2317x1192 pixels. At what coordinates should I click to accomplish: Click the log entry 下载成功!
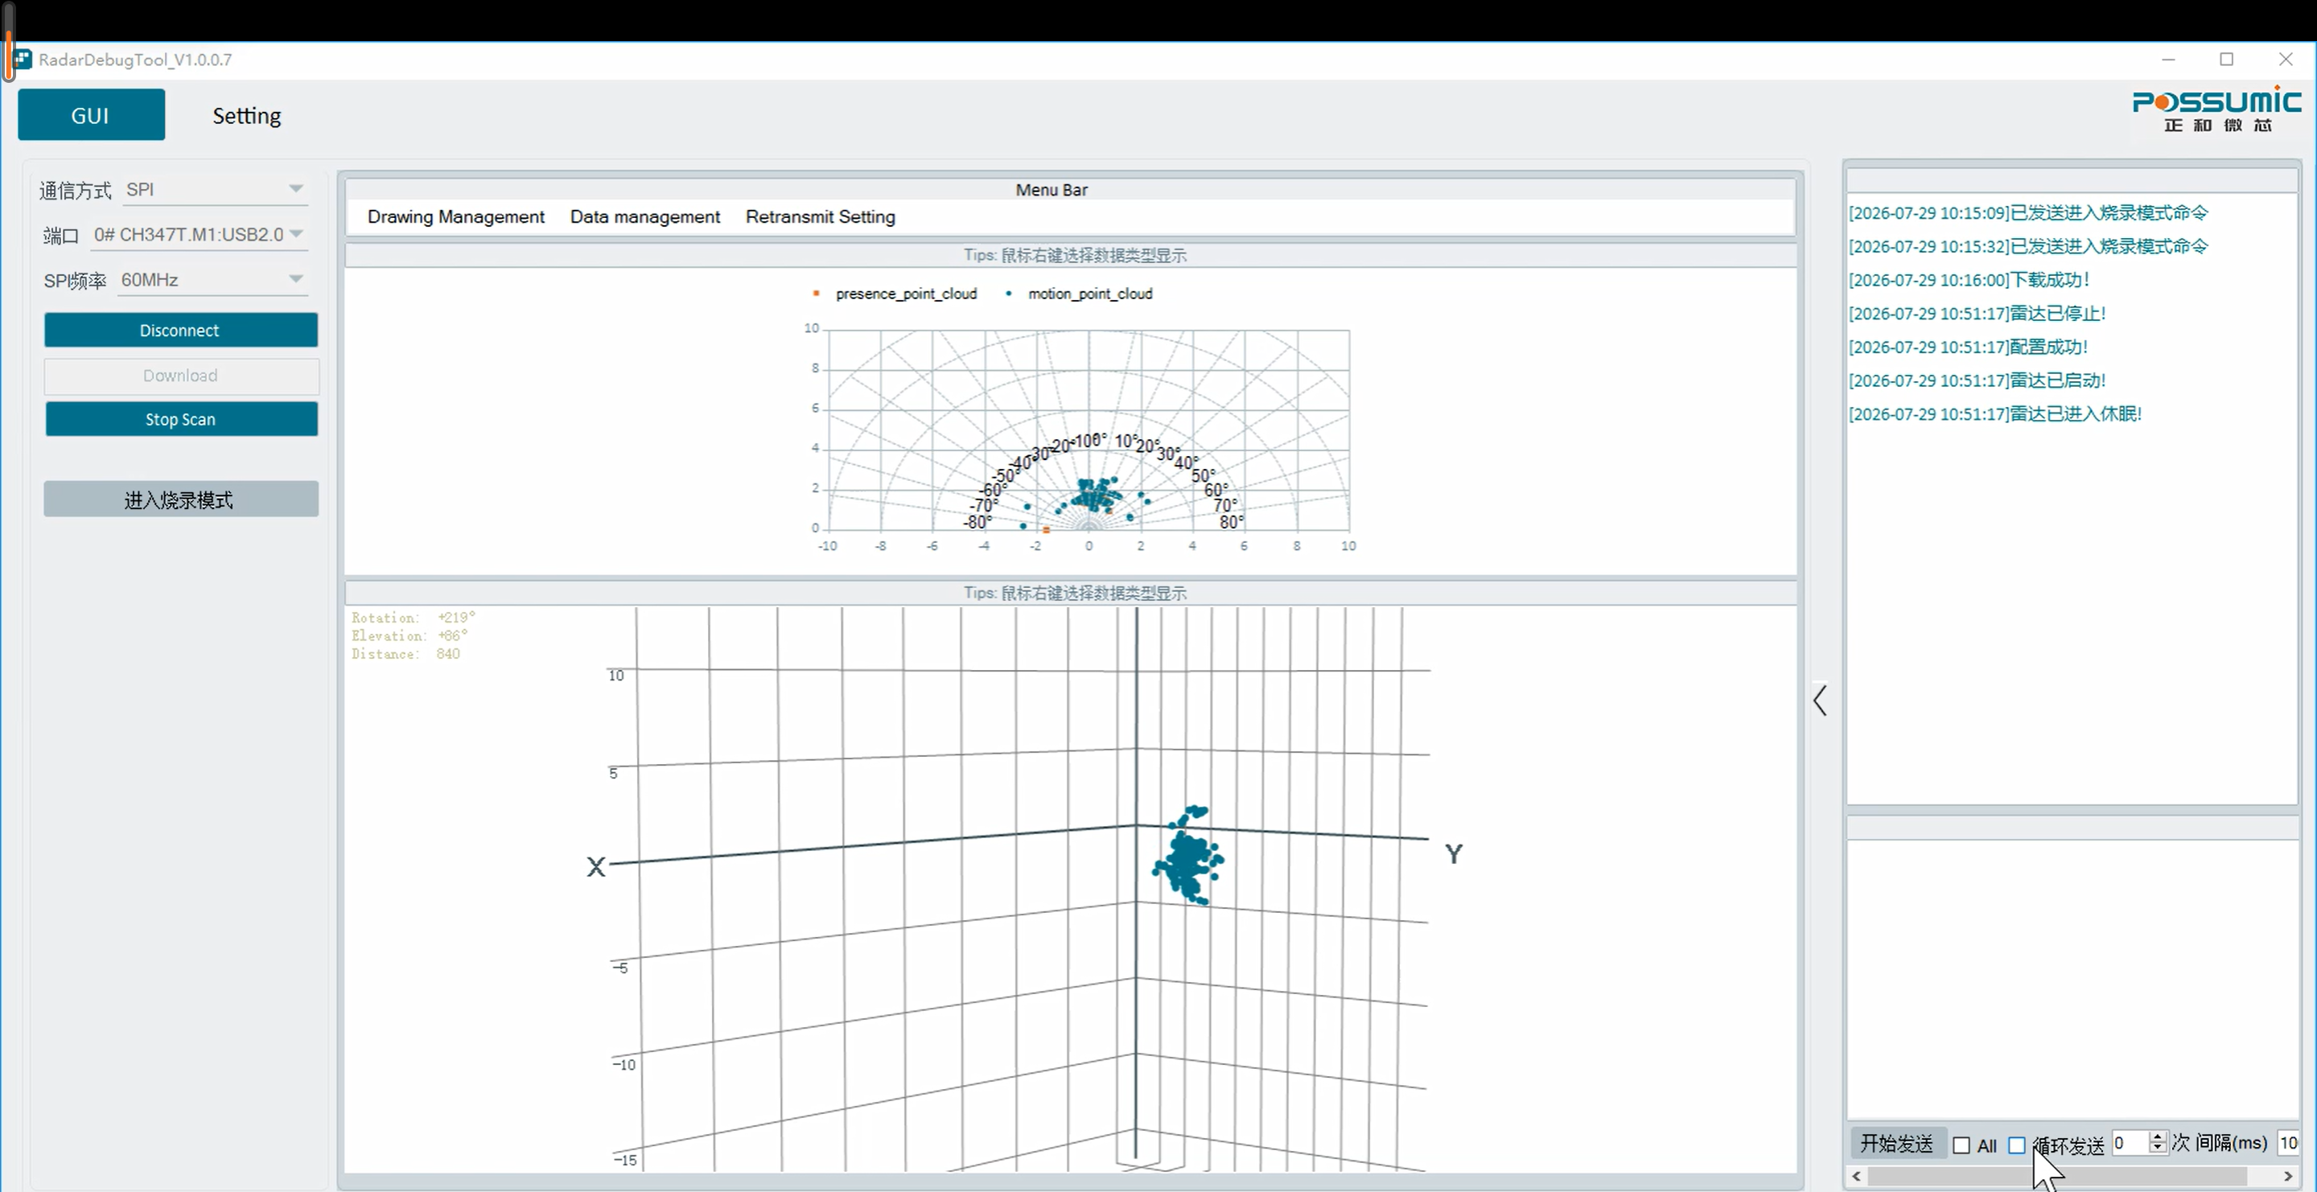point(1969,280)
